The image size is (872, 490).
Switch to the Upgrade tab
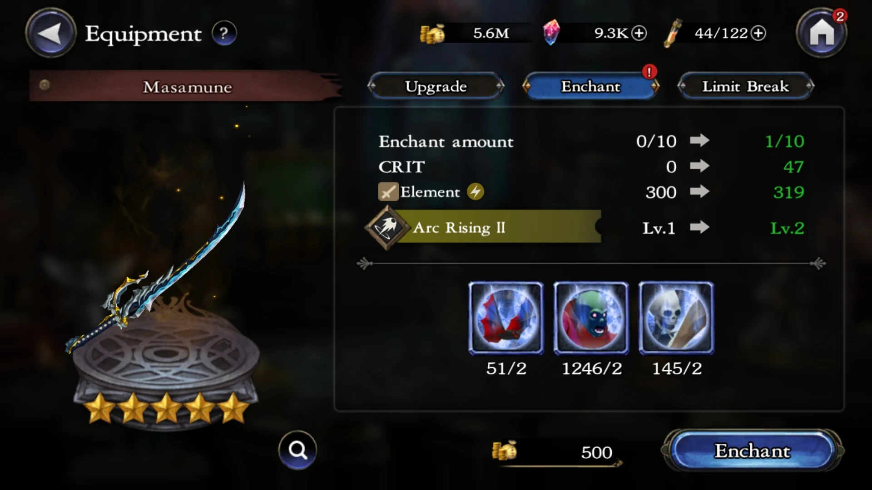pos(436,86)
